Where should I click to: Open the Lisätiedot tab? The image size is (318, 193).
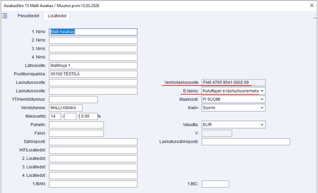pos(57,16)
